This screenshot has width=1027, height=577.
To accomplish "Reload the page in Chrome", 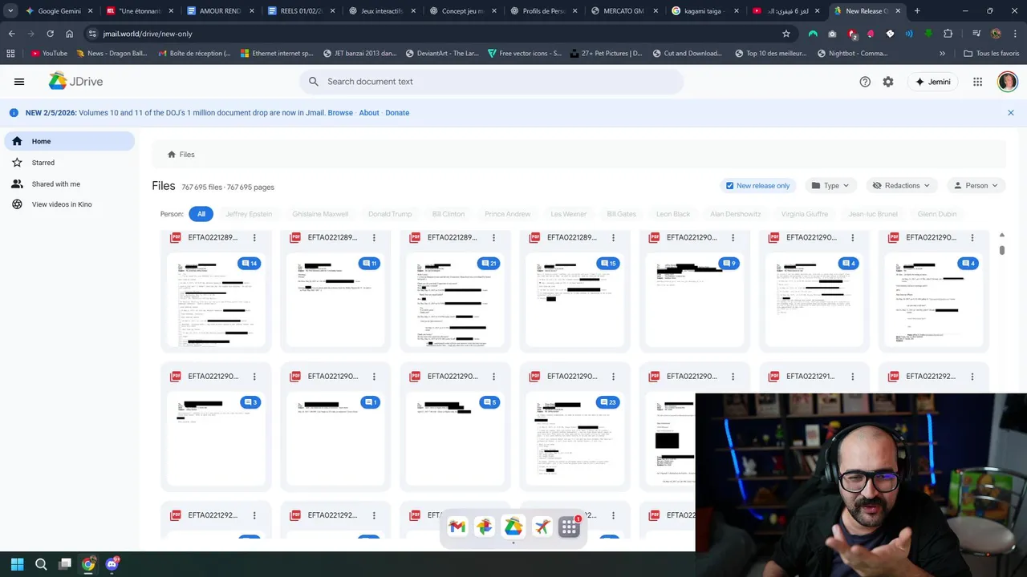I will [50, 34].
